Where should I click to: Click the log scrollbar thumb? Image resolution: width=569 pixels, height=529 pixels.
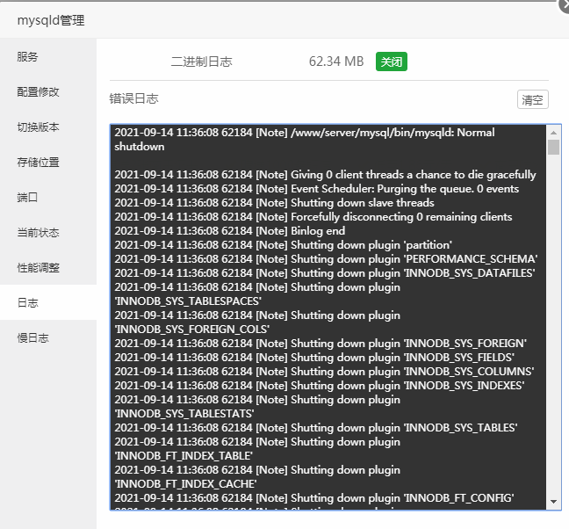pos(553,148)
